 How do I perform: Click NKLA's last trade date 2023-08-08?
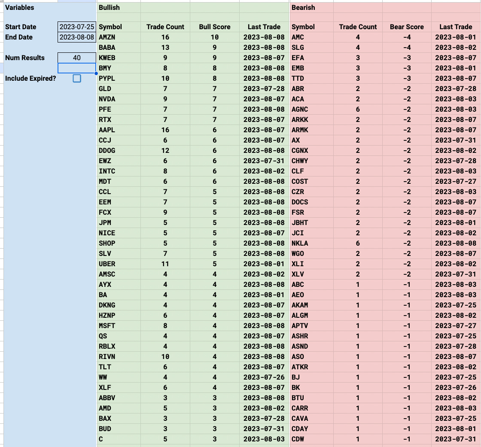[x=456, y=243]
